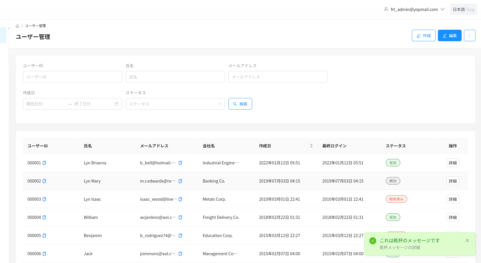Collapse the left sidebar panel

9,28
